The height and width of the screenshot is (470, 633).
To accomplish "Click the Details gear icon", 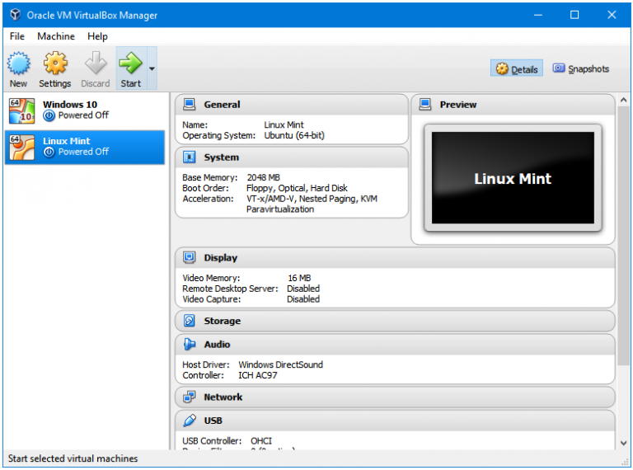I will click(502, 69).
